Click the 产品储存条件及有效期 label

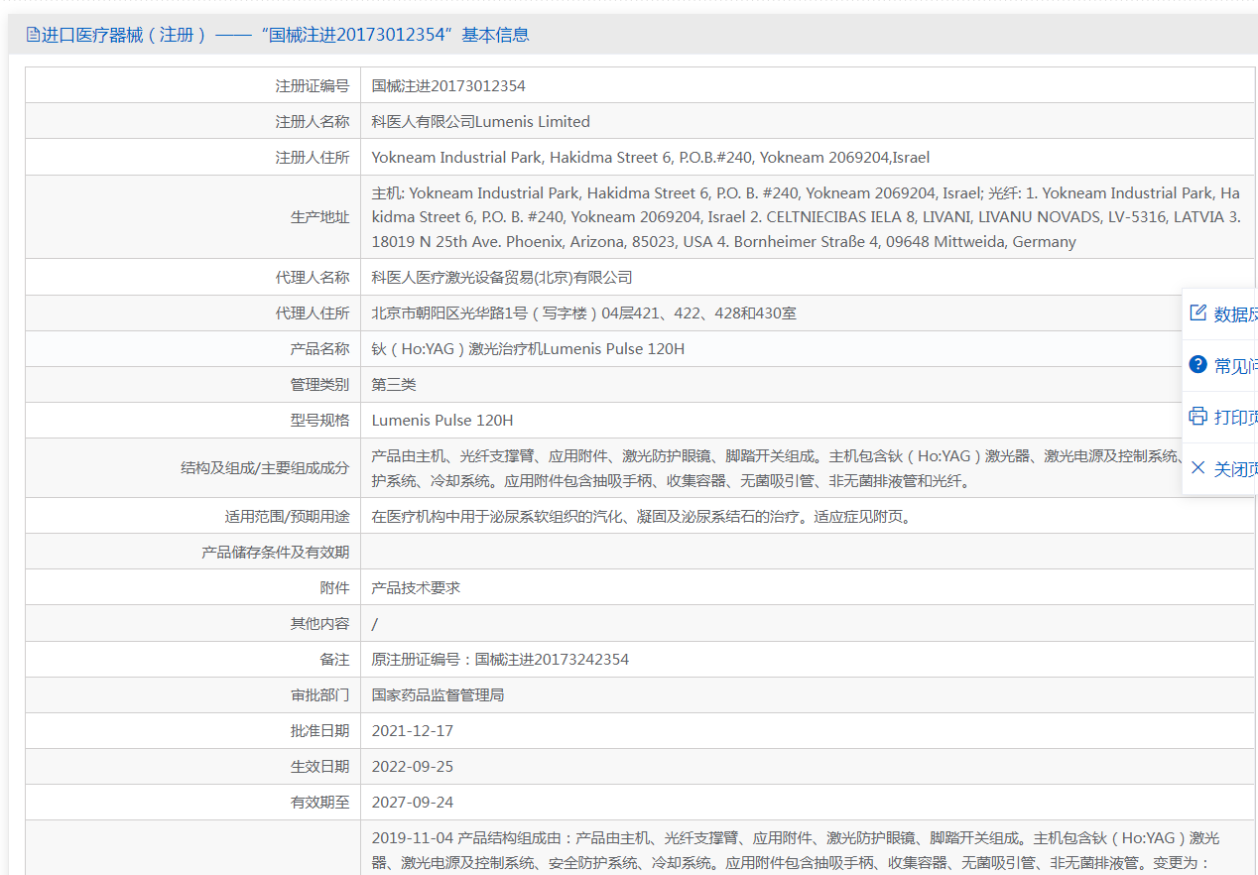coord(276,553)
